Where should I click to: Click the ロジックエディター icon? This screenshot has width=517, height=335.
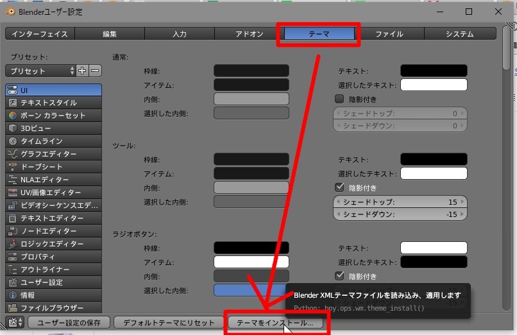(x=13, y=244)
